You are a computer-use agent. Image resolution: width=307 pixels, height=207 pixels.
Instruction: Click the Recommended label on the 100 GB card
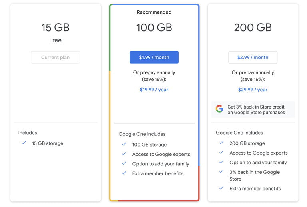pos(154,12)
